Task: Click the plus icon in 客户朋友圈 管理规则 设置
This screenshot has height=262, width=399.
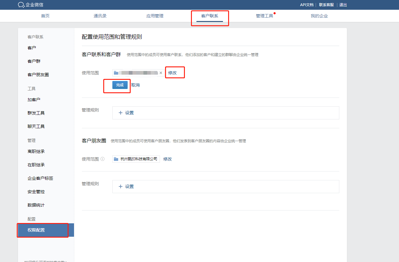Action: tap(120, 186)
